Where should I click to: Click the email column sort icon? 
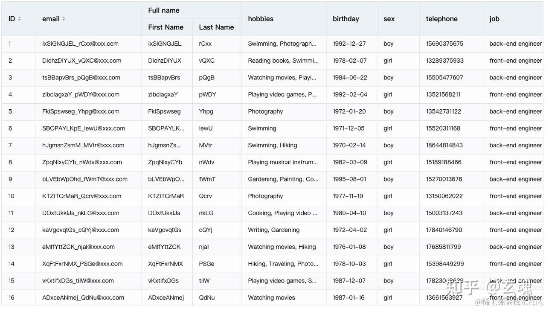tap(64, 19)
